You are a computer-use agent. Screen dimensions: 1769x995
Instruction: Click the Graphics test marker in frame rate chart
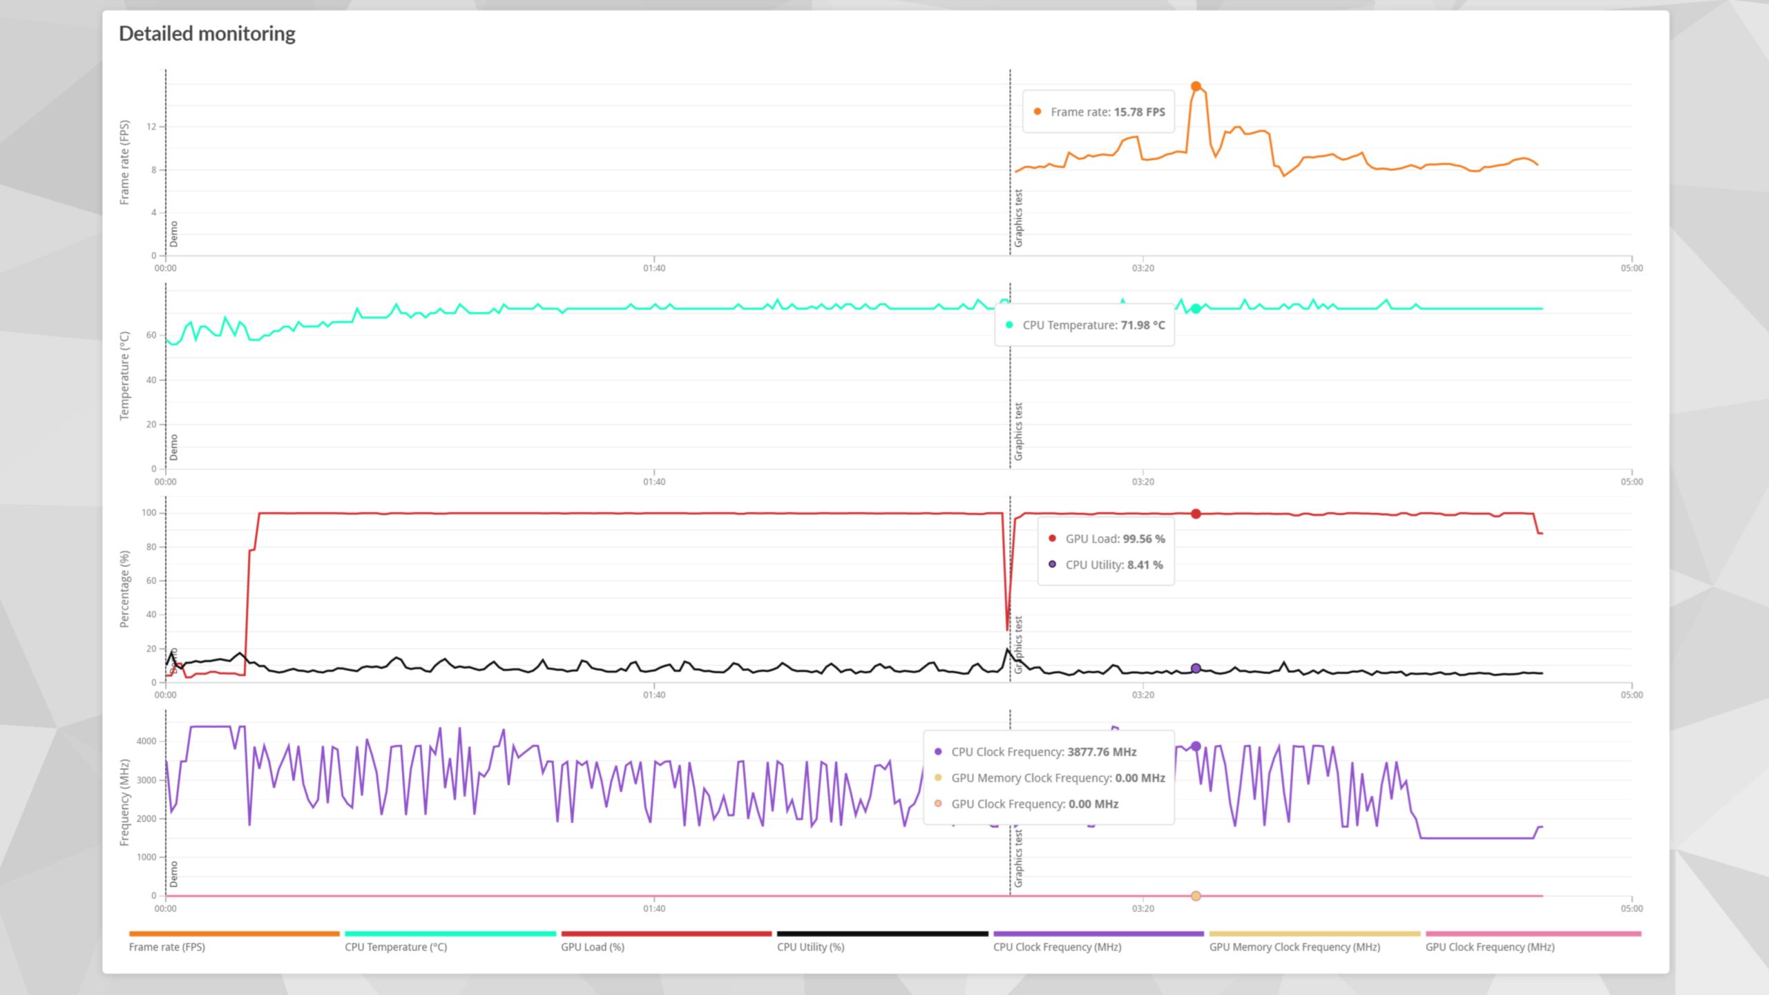tap(1018, 218)
